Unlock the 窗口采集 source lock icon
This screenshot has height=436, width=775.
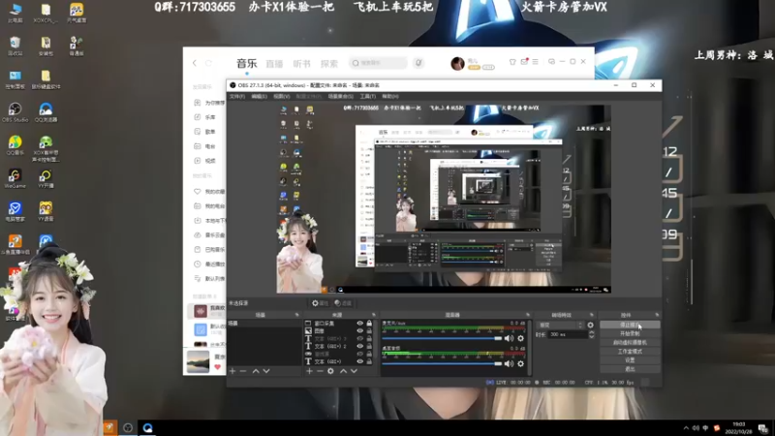coord(369,324)
